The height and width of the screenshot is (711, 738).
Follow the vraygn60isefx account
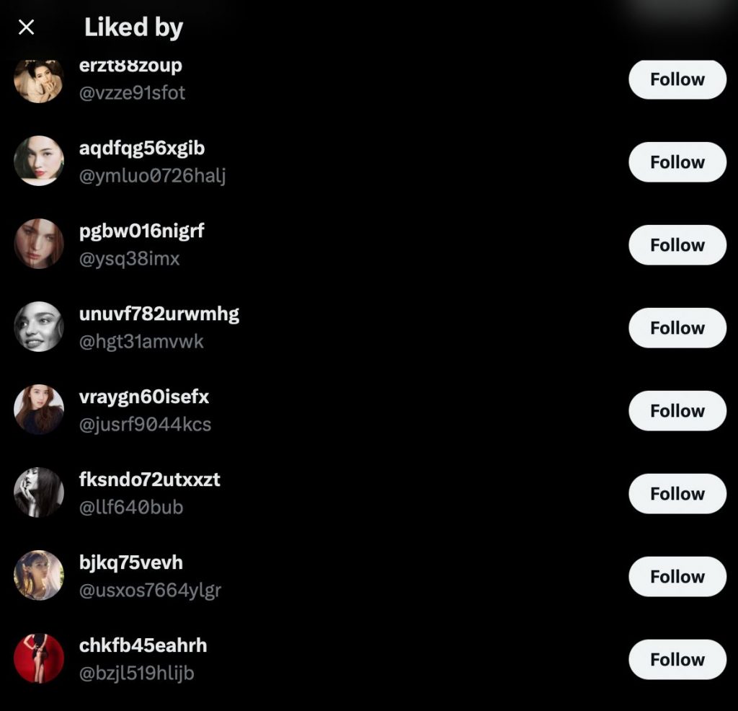pyautogui.click(x=677, y=411)
